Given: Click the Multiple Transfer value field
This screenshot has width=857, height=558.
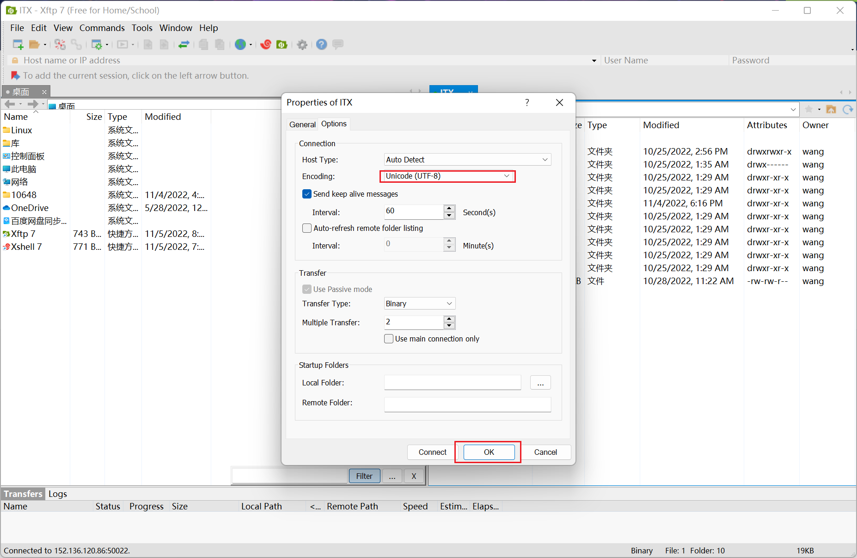Looking at the screenshot, I should point(414,322).
